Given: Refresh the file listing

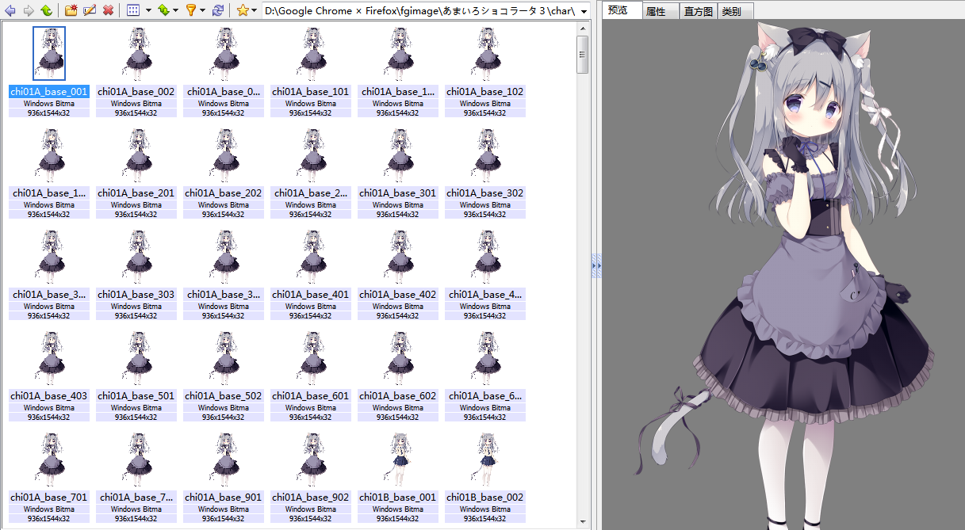Looking at the screenshot, I should click(x=217, y=10).
